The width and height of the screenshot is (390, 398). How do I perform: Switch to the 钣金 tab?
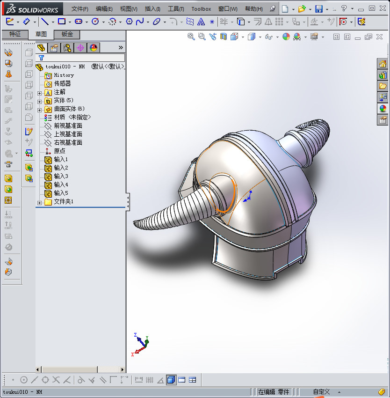tap(68, 34)
